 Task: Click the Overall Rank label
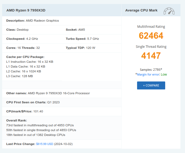point(17,120)
